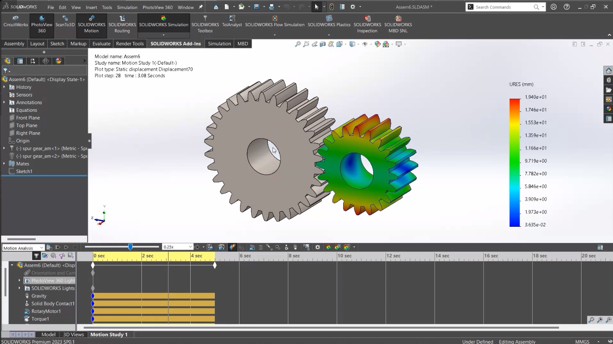The image size is (613, 344).
Task: Select RotaryMotor1 in the motion tree
Action: (x=46, y=311)
